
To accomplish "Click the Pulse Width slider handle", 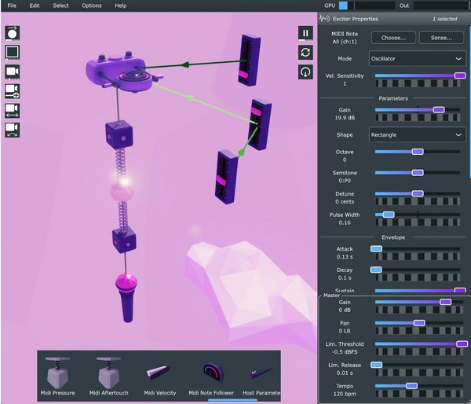I will [x=388, y=214].
